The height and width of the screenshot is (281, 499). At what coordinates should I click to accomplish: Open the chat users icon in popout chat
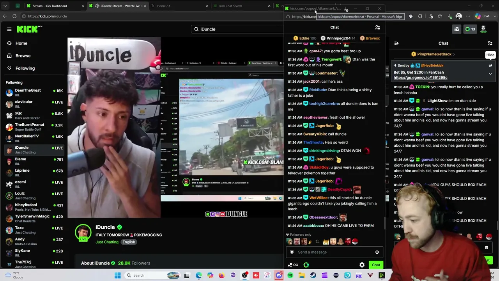377,27
